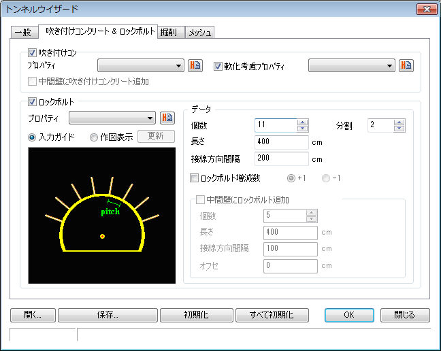Viewport: 441px width, 351px height.
Task: Select 吹き付けコンクリート & ロックボルト tab
Action: click(x=98, y=31)
